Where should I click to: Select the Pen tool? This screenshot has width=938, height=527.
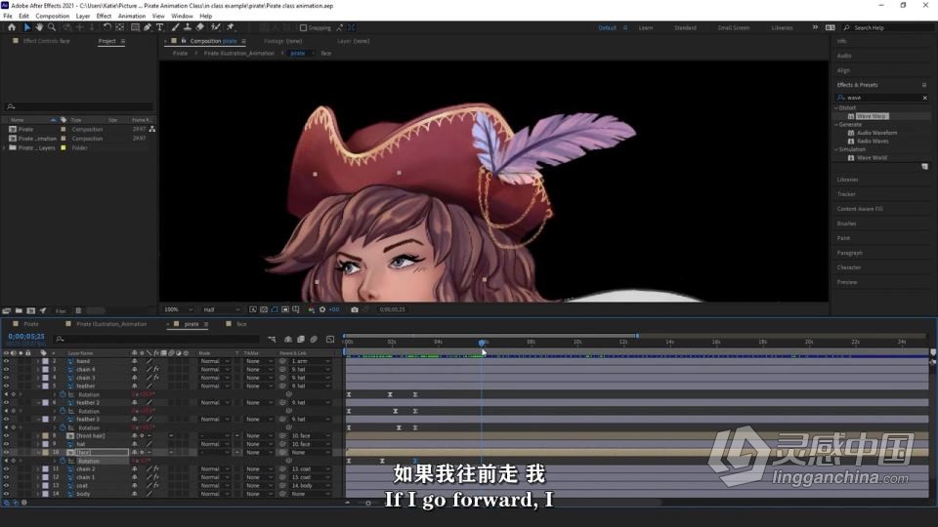tap(148, 27)
